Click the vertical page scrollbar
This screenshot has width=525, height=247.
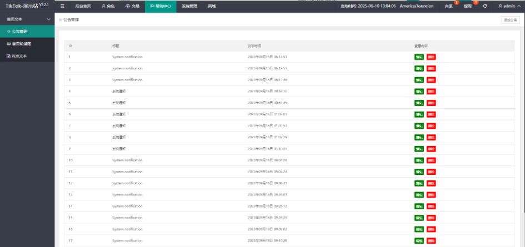pyautogui.click(x=524, y=112)
